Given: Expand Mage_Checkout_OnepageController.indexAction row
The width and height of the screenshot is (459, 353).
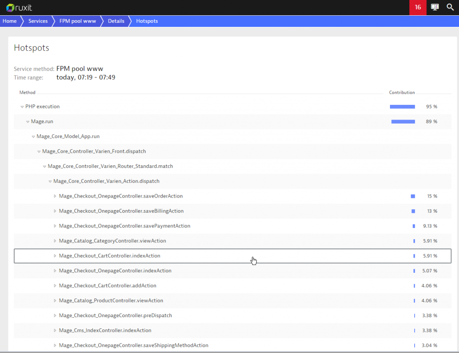Looking at the screenshot, I should point(55,271).
